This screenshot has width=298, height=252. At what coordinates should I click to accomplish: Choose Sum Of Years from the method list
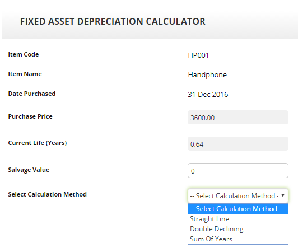click(x=238, y=239)
